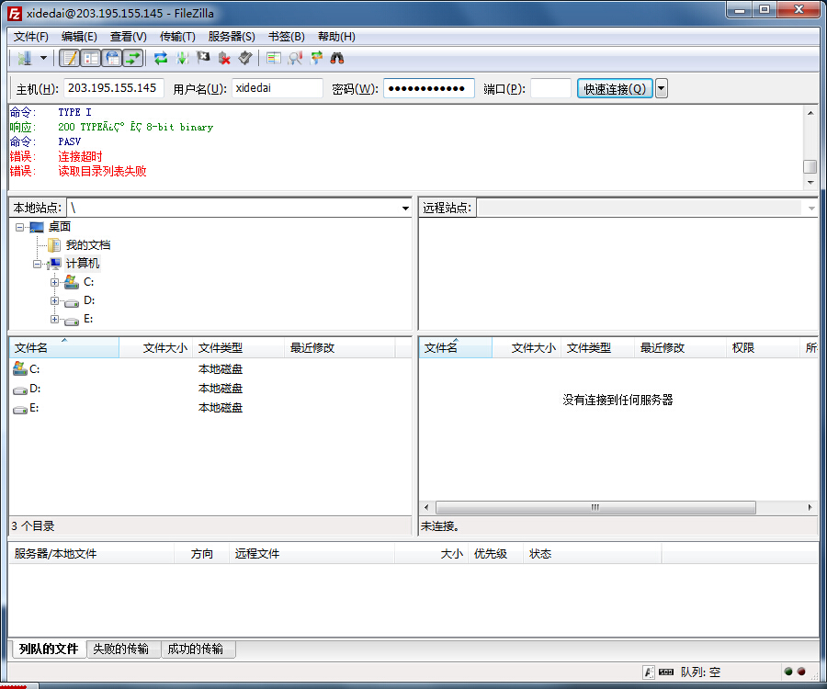
Task: Open the 编辑(E) menu
Action: [79, 37]
